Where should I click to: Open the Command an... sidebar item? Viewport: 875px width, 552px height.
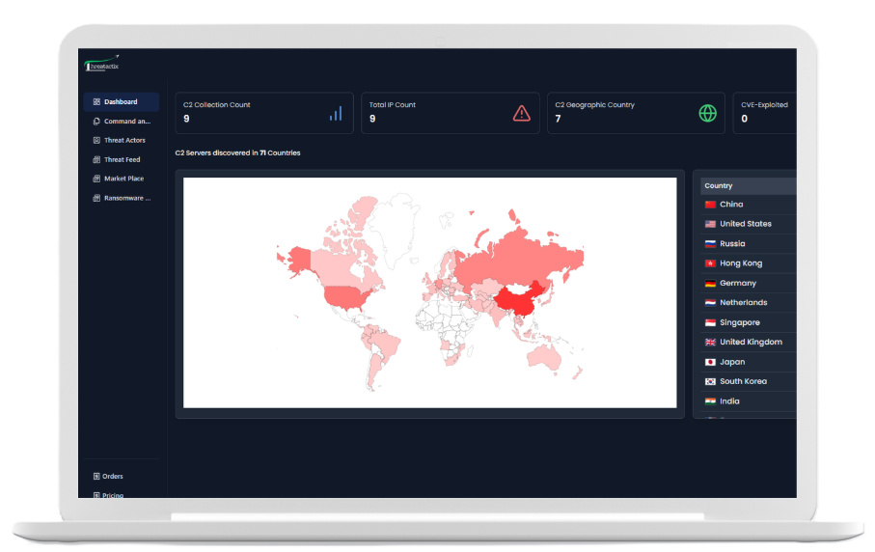pyautogui.click(x=122, y=122)
